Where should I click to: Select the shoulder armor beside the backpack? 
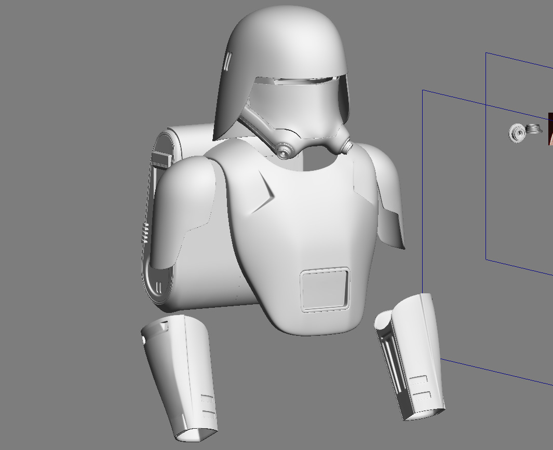click(183, 212)
